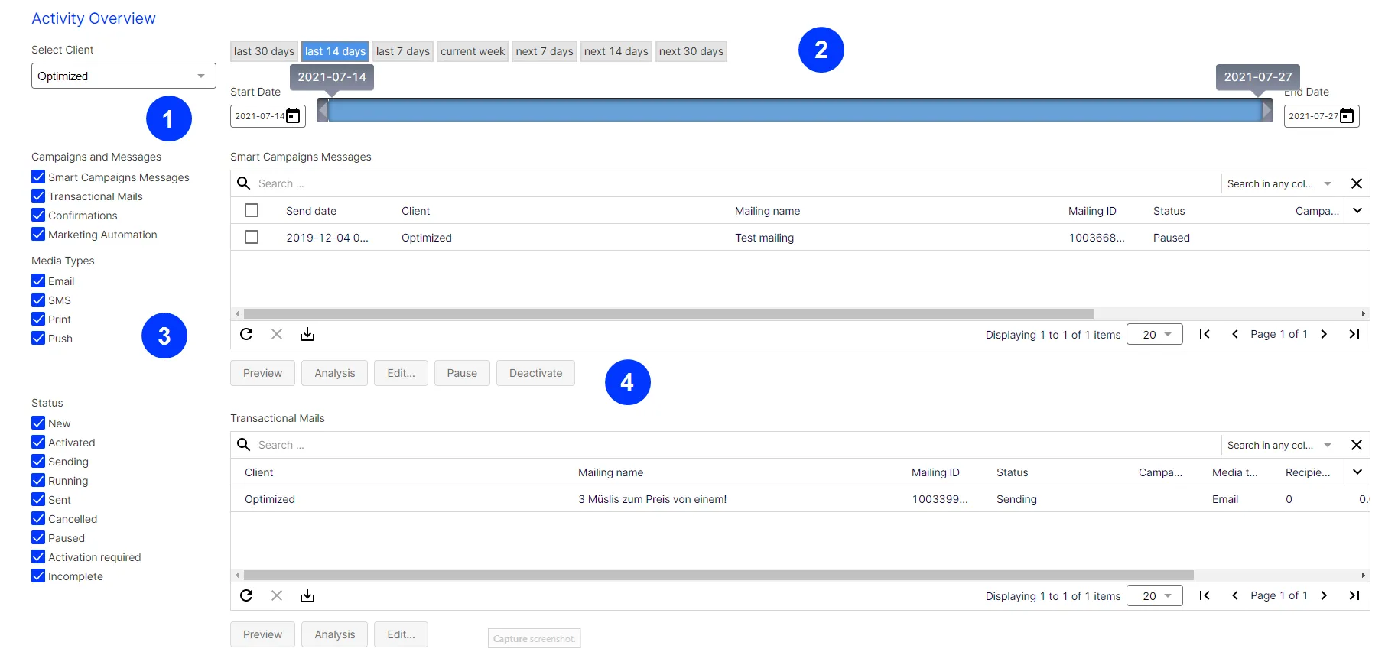Screen dimensions: 1385x652
Task: Toggle the Incomplete status checkbox
Action: [38, 576]
